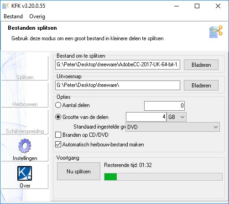Image resolution: width=229 pixels, height=204 pixels.
Task: Minimize the KFK window
Action: tap(177, 6)
